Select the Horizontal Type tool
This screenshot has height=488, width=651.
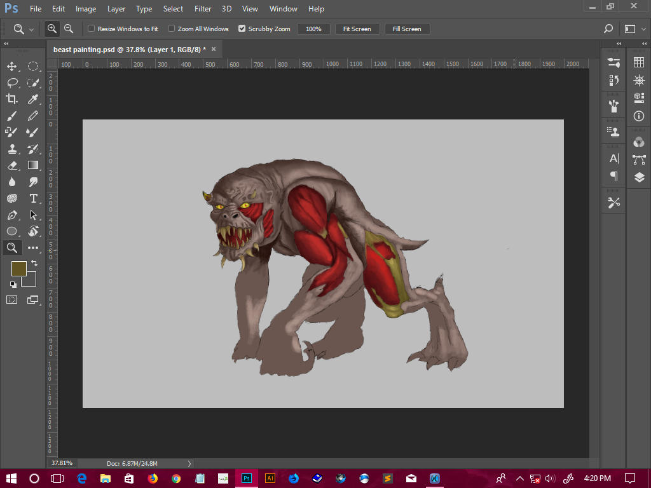33,198
